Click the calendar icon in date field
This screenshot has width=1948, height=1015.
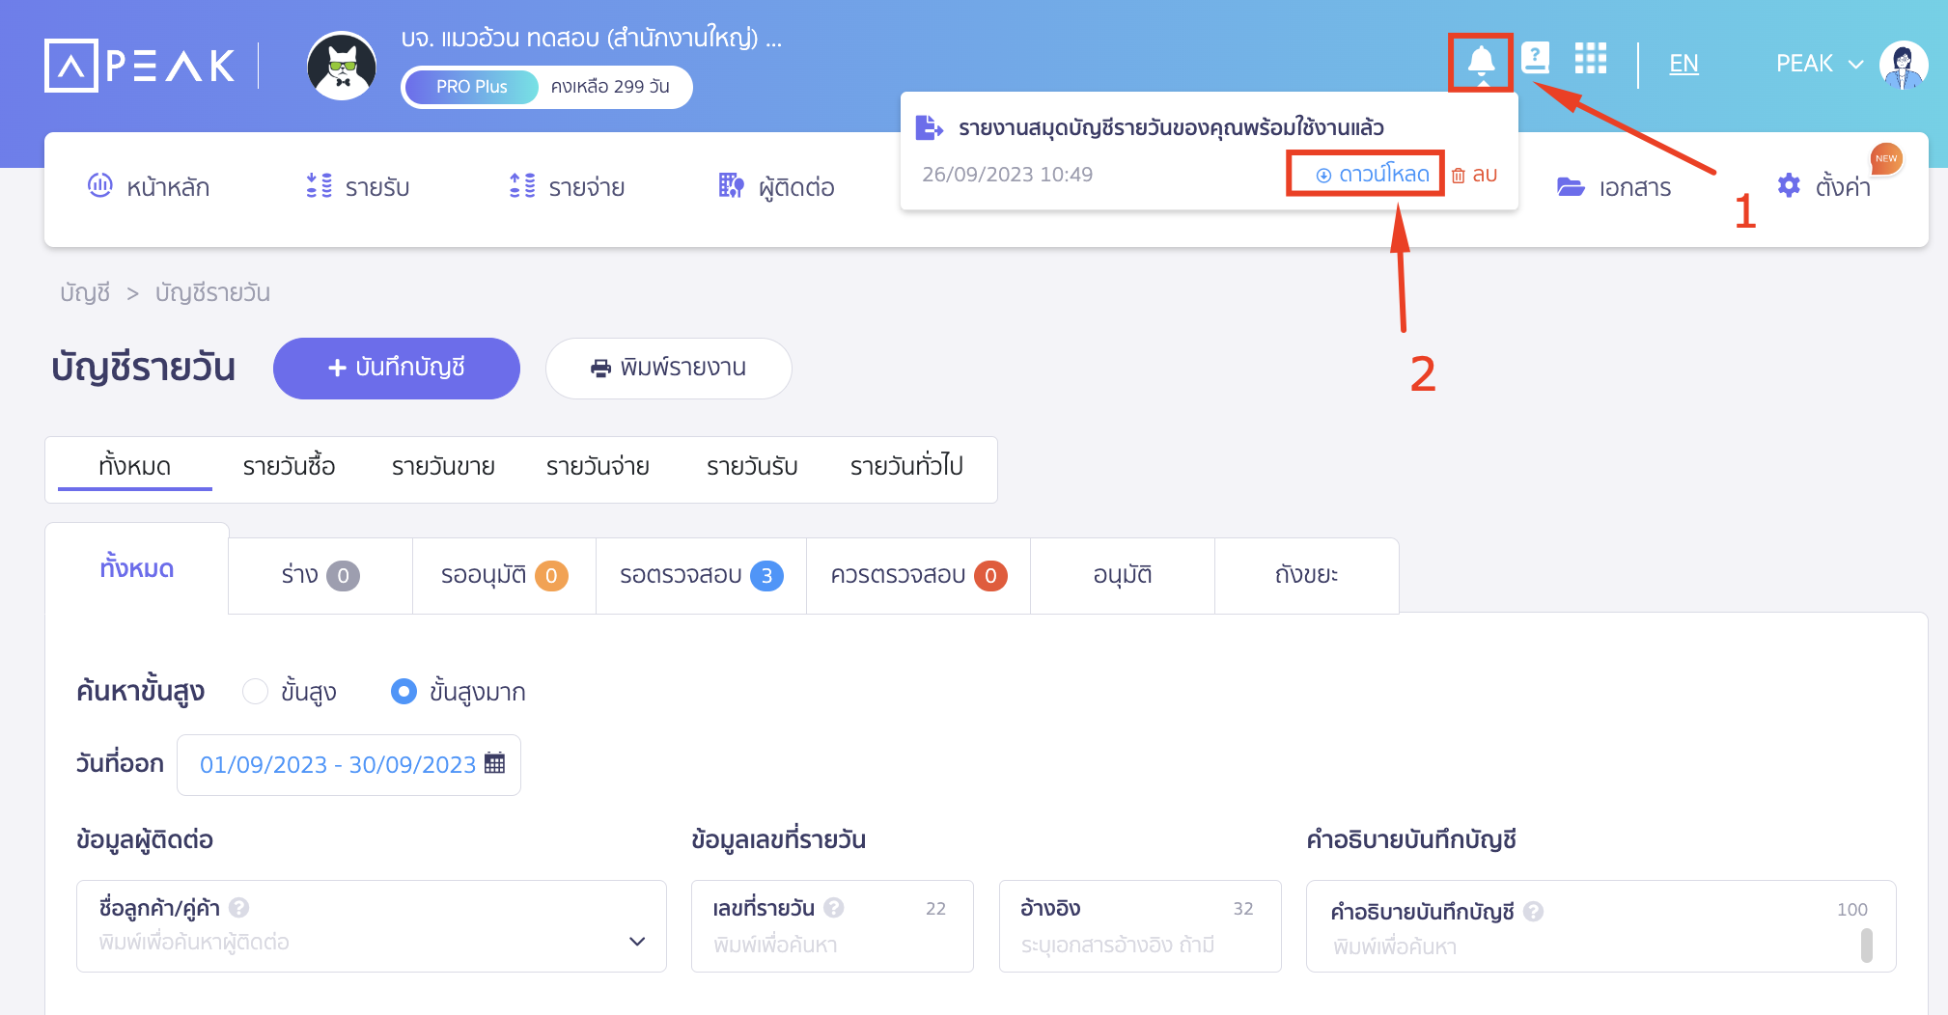(x=495, y=763)
